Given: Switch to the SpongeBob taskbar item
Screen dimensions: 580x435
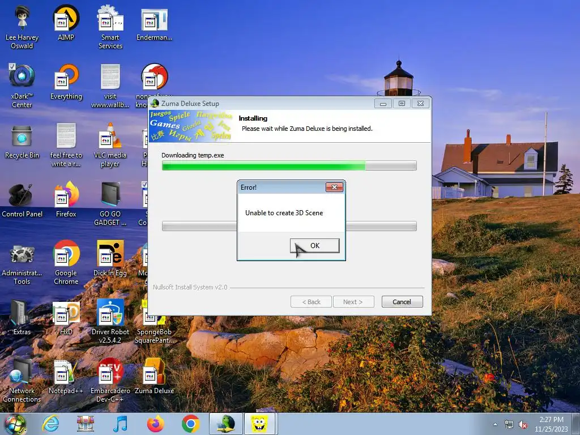Looking at the screenshot, I should 260,424.
